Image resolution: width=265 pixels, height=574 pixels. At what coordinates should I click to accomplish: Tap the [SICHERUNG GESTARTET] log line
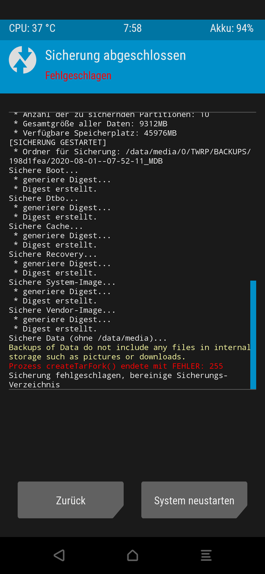[x=57, y=142]
